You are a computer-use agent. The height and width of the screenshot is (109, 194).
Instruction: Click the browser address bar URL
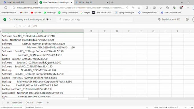click(x=70, y=8)
